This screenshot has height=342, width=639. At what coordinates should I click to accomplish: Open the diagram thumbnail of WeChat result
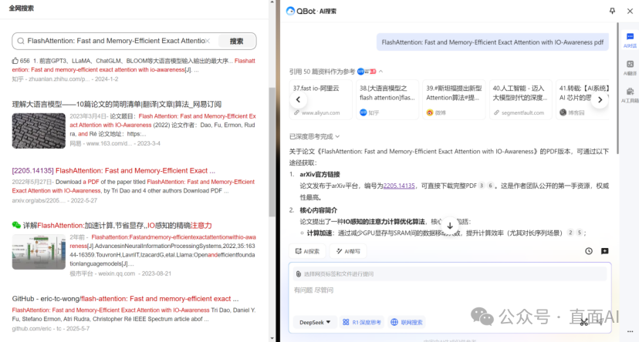coord(39,252)
